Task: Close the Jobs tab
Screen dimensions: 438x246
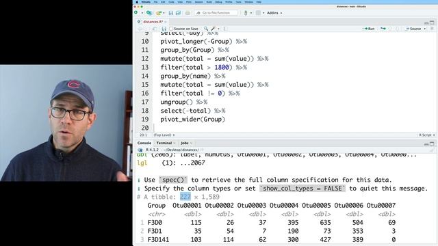Action: [x=191, y=143]
